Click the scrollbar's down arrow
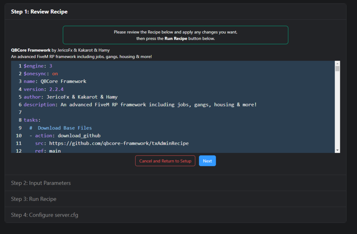Viewport: 357px width, 234px height. point(337,150)
